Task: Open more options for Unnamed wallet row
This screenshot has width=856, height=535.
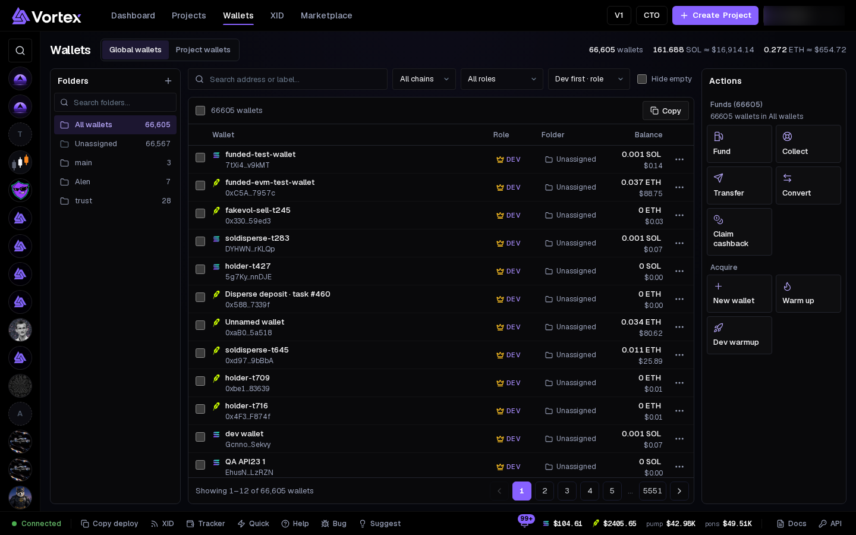Action: 679,327
